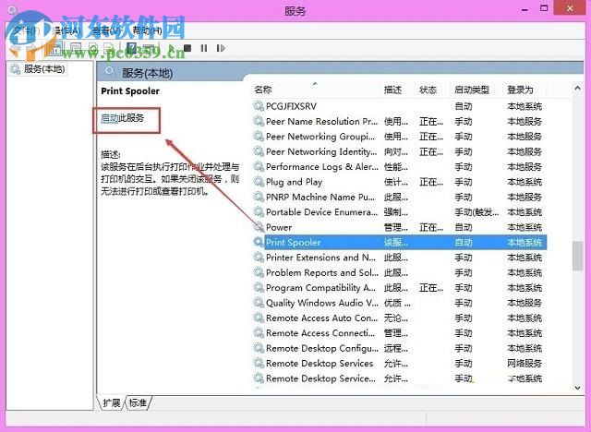The height and width of the screenshot is (432, 591).
Task: Click gear icon of Quality Windows Audio
Action: click(x=259, y=303)
